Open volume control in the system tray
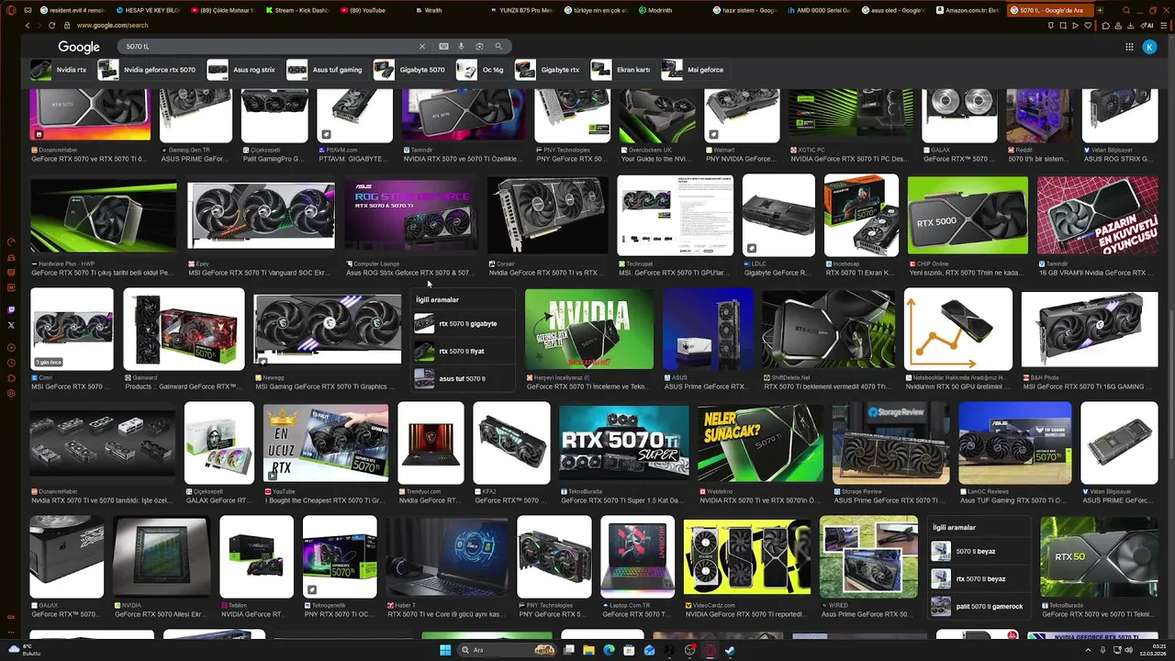This screenshot has width=1175, height=661. point(1128,650)
